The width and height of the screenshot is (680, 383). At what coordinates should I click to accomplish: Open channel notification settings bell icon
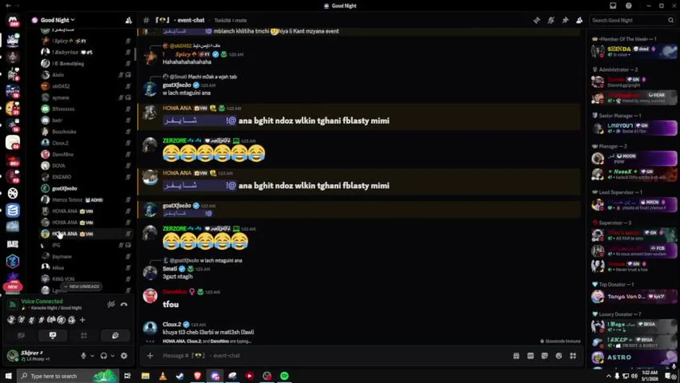pos(551,20)
